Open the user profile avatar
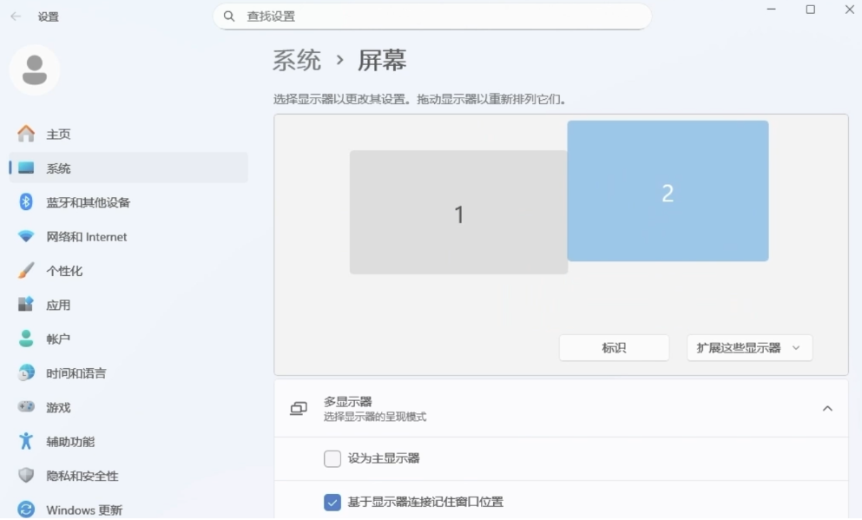This screenshot has height=520, width=862. click(35, 70)
